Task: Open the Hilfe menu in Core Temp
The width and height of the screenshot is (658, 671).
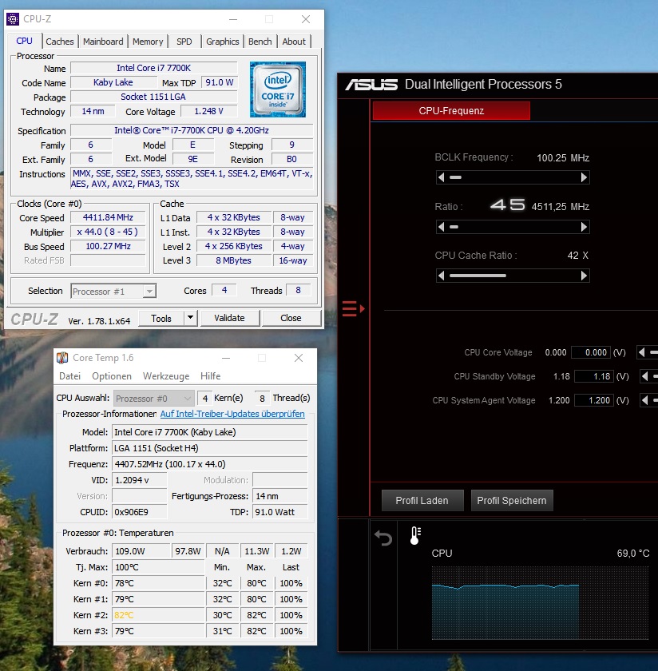Action: point(211,375)
